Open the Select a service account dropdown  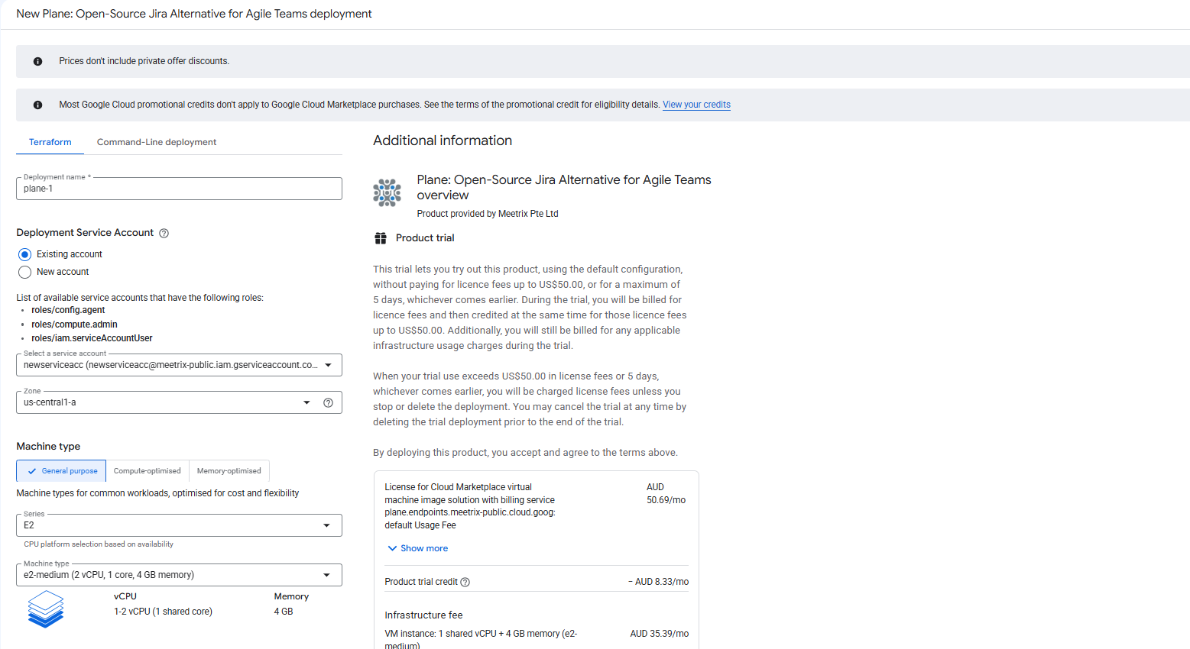pos(179,365)
